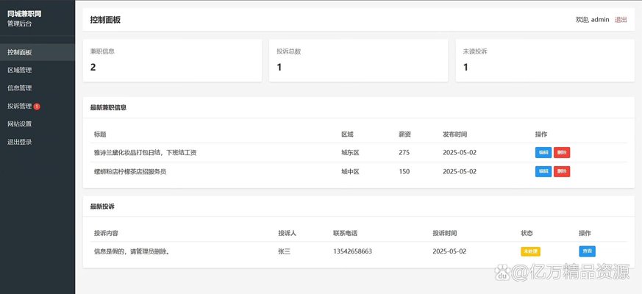
Task: Select 退出登录 in the sidebar
Action: pos(38,142)
